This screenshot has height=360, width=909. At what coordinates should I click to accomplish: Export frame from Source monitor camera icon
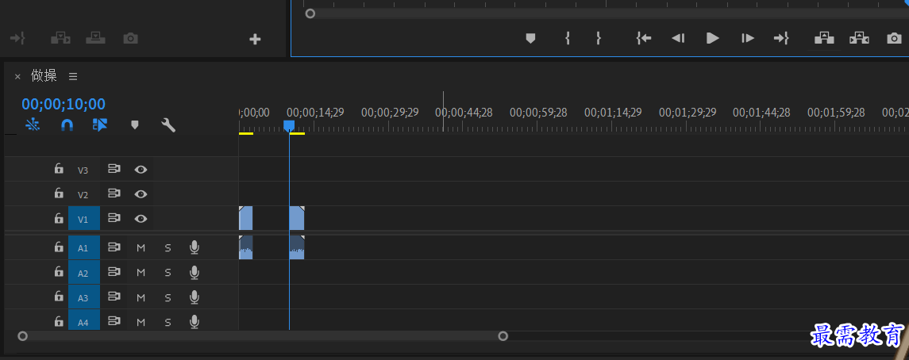click(130, 38)
